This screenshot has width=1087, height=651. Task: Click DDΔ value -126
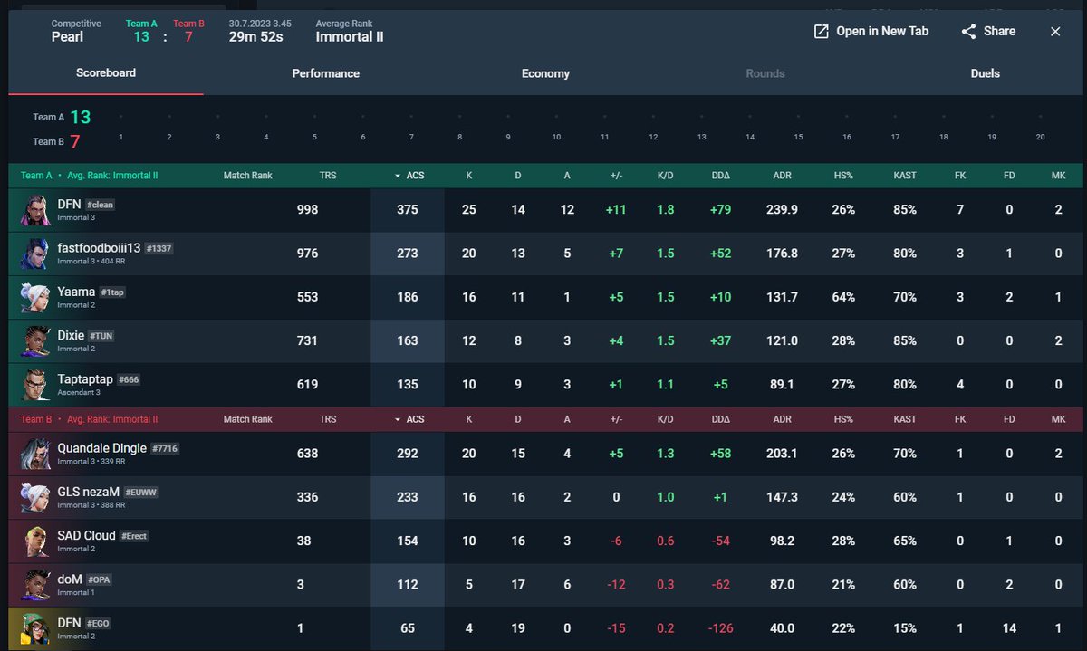tap(722, 628)
